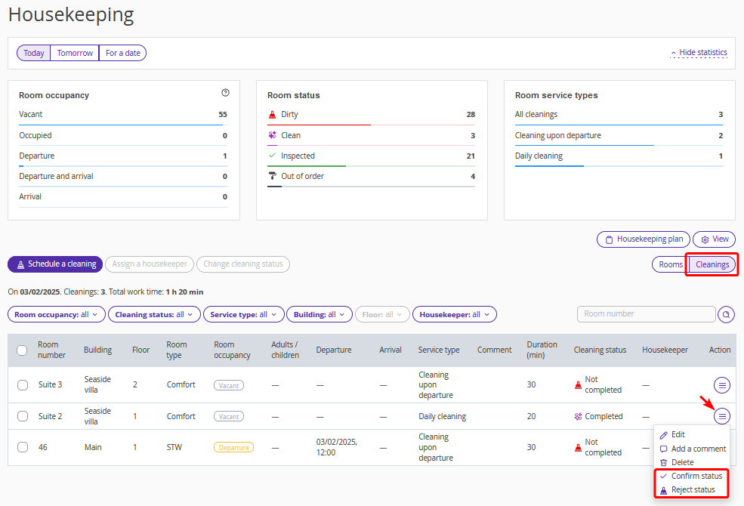Open the action menu for Suite 3
The image size is (744, 506).
pyautogui.click(x=722, y=385)
